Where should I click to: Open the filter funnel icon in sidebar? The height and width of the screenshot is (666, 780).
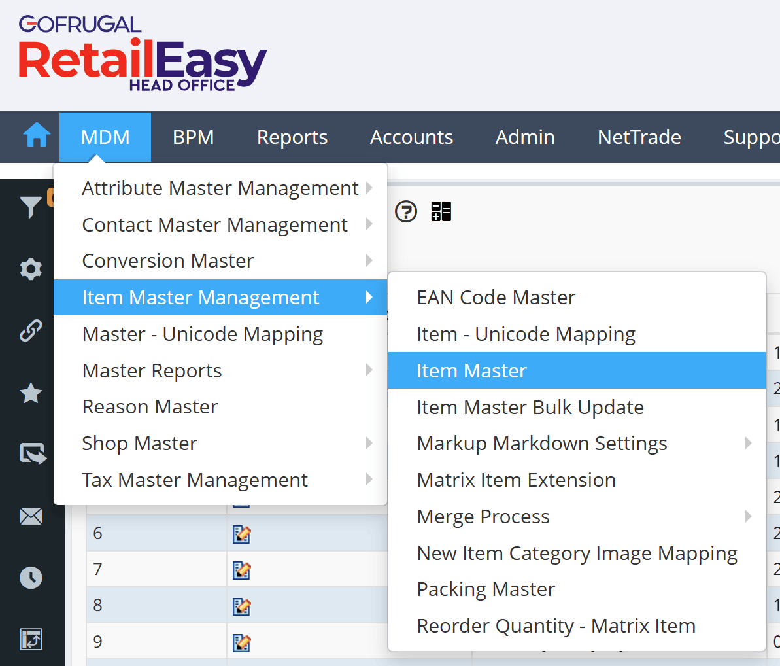point(30,207)
